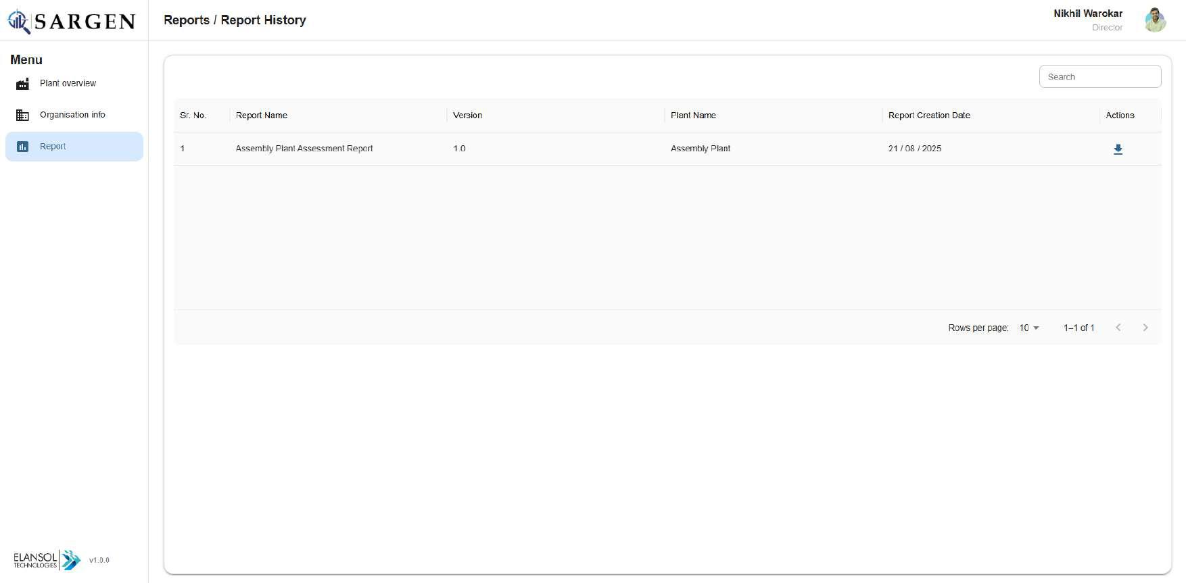This screenshot has height=583, width=1186.
Task: Sort by Report Name column header
Action: [x=262, y=116]
